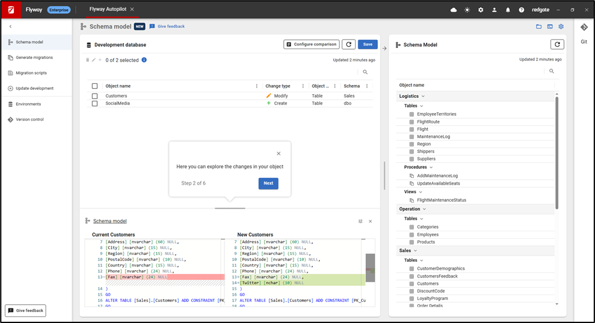
Task: Collapse the Sales schema group
Action: click(415, 251)
